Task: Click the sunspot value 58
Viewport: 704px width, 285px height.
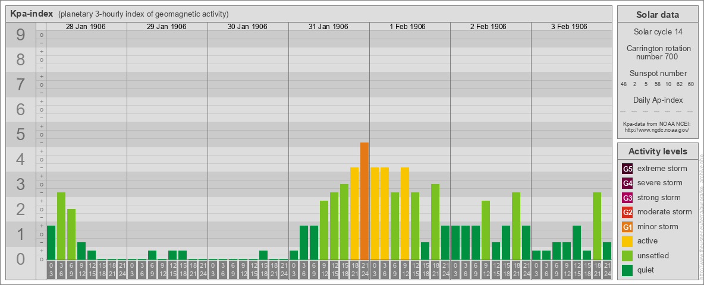Action: pos(657,84)
